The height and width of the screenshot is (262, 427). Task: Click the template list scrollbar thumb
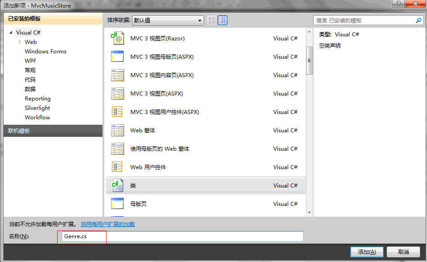309,60
